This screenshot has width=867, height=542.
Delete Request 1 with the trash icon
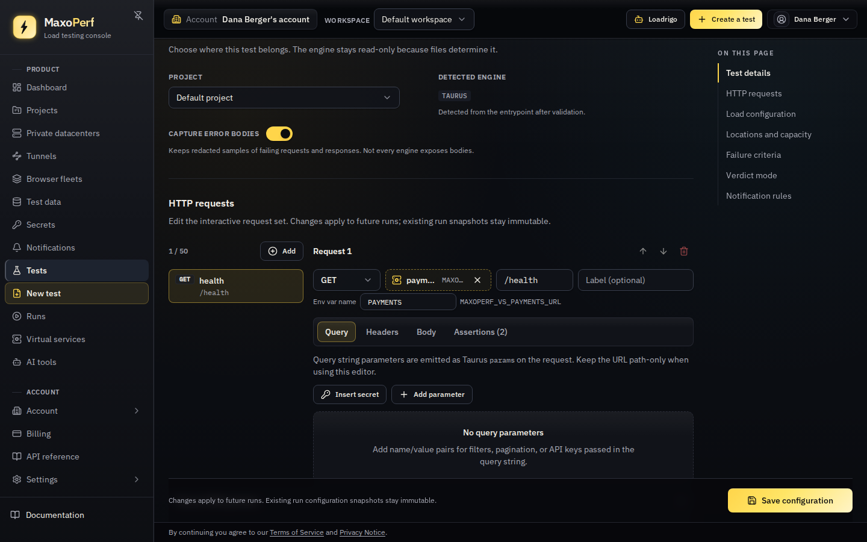point(684,251)
